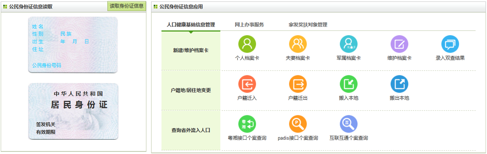Open padis接口个案查询 orange search icon

coord(297,124)
